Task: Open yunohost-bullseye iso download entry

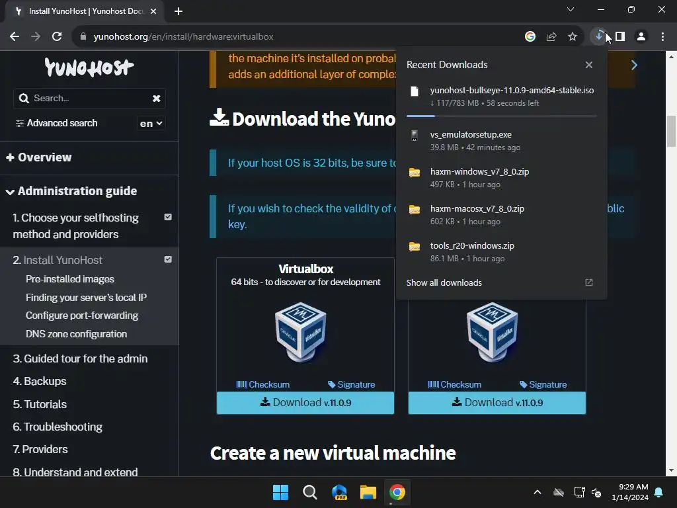Action: pos(502,97)
